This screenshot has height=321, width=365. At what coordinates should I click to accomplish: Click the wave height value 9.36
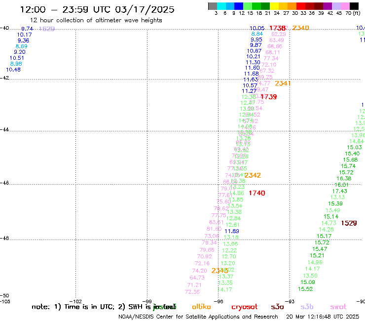(24, 40)
